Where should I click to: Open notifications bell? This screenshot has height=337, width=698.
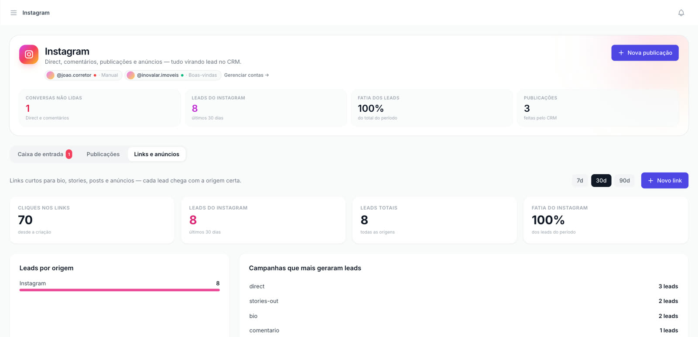681,13
